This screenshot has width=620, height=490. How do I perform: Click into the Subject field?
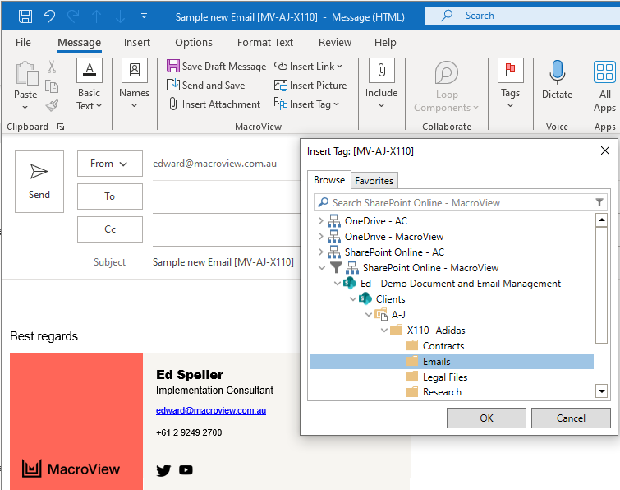(226, 262)
